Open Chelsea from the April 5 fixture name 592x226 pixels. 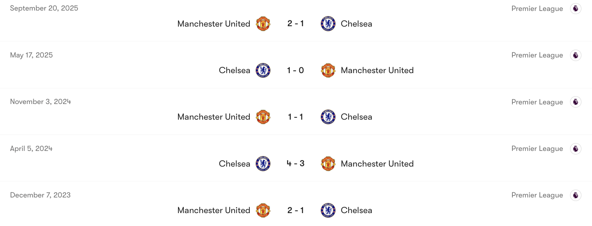[x=234, y=163]
